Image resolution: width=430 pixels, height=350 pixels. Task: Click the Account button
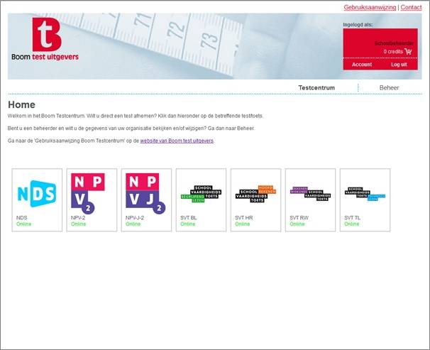[362, 65]
